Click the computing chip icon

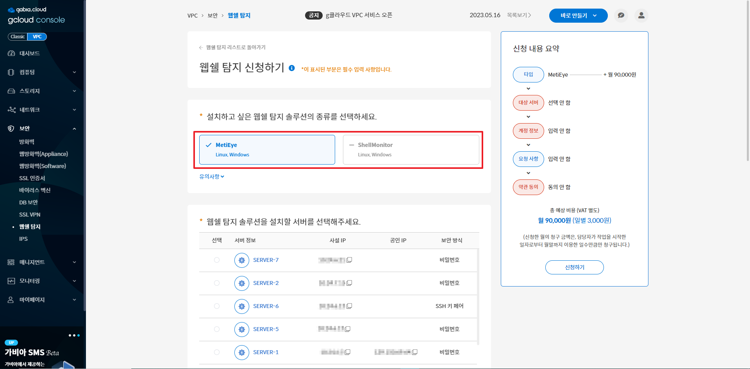point(11,72)
